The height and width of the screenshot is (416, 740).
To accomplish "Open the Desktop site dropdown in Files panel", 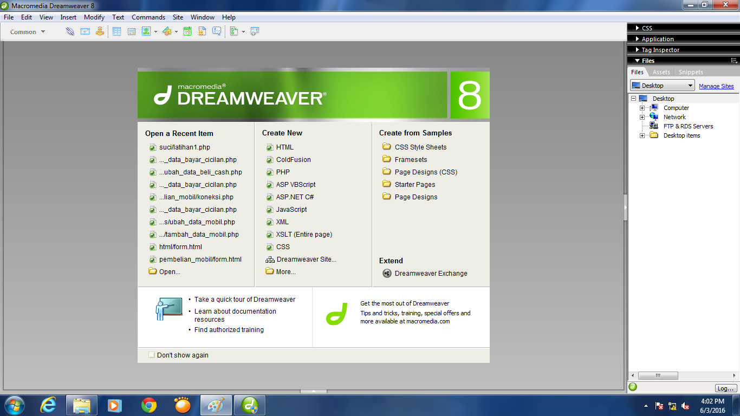I will pos(662,86).
